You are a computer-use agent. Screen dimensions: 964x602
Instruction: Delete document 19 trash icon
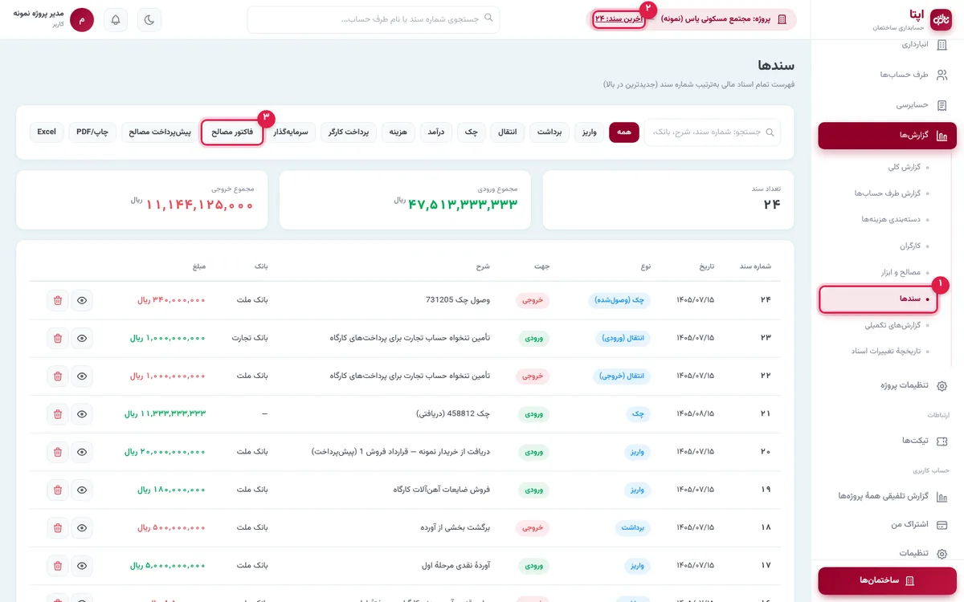58,489
